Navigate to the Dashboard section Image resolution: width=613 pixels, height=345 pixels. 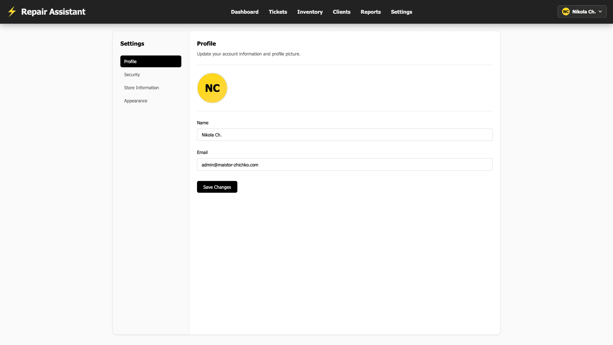245,12
